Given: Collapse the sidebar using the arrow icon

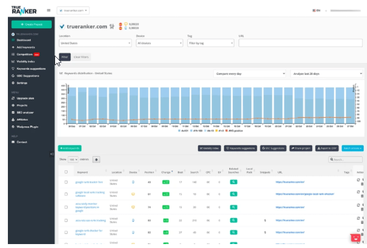Looking at the screenshot, I should coord(52,154).
